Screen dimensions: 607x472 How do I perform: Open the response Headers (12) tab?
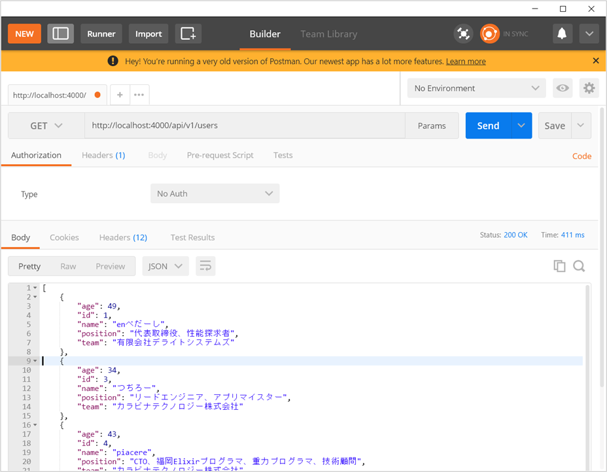click(123, 237)
